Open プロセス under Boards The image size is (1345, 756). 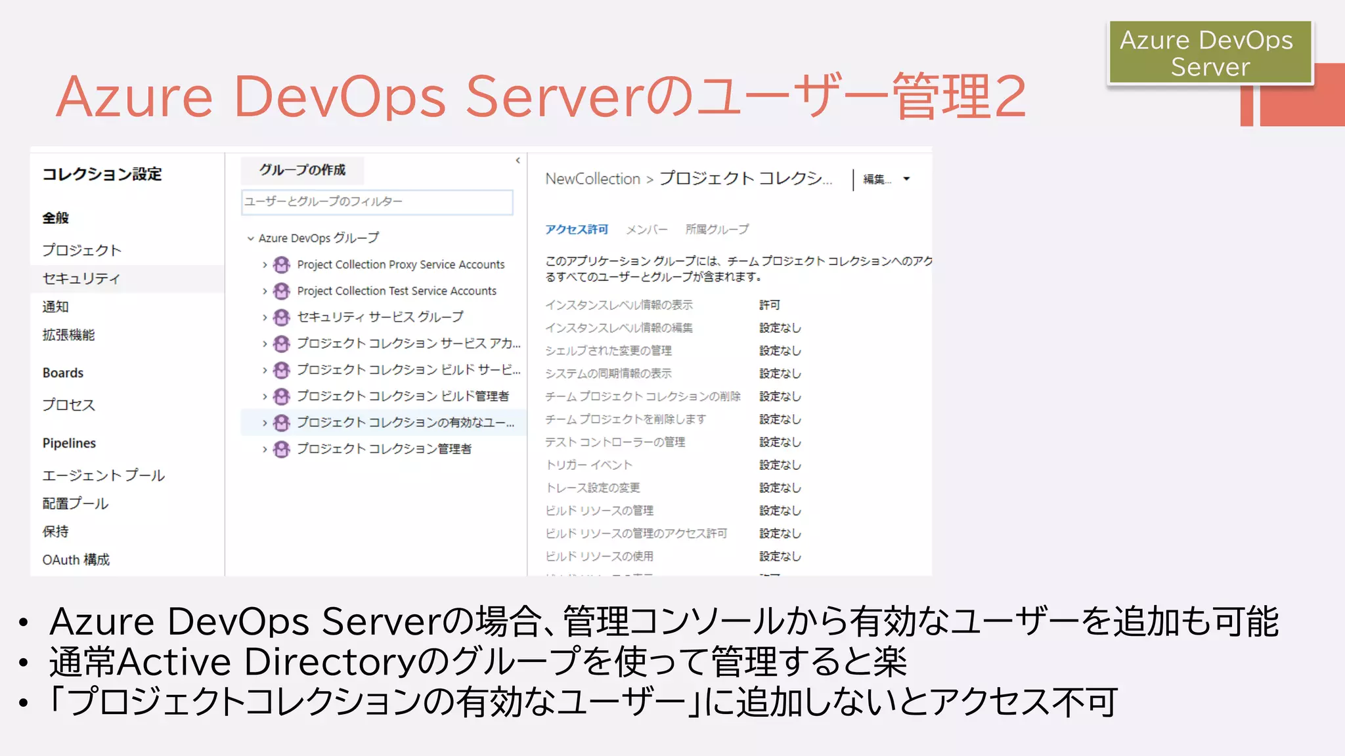click(69, 405)
